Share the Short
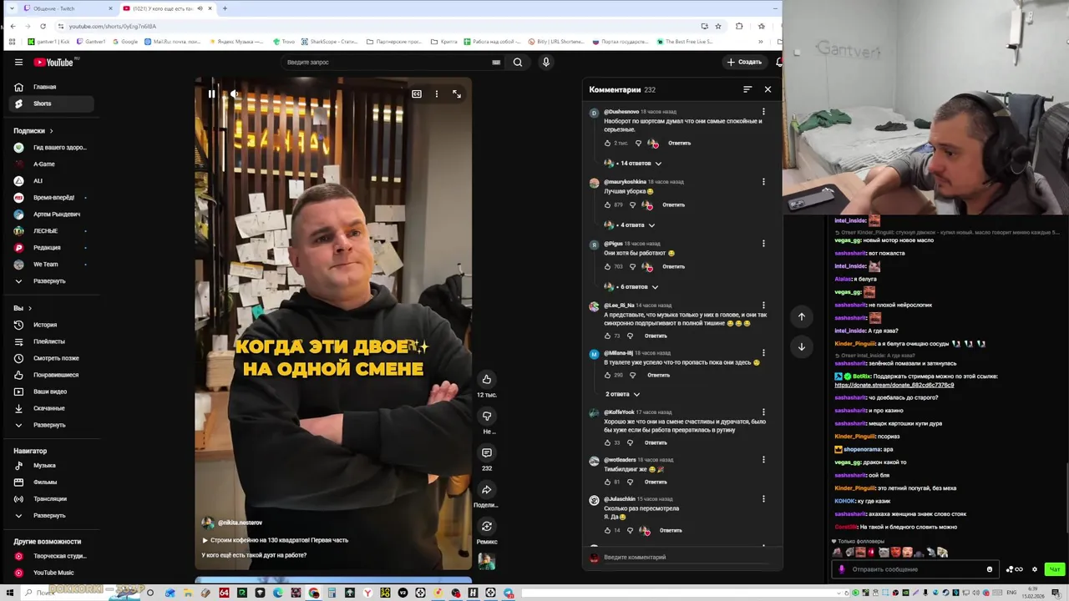Screen dimensions: 1069x601 (x=487, y=490)
